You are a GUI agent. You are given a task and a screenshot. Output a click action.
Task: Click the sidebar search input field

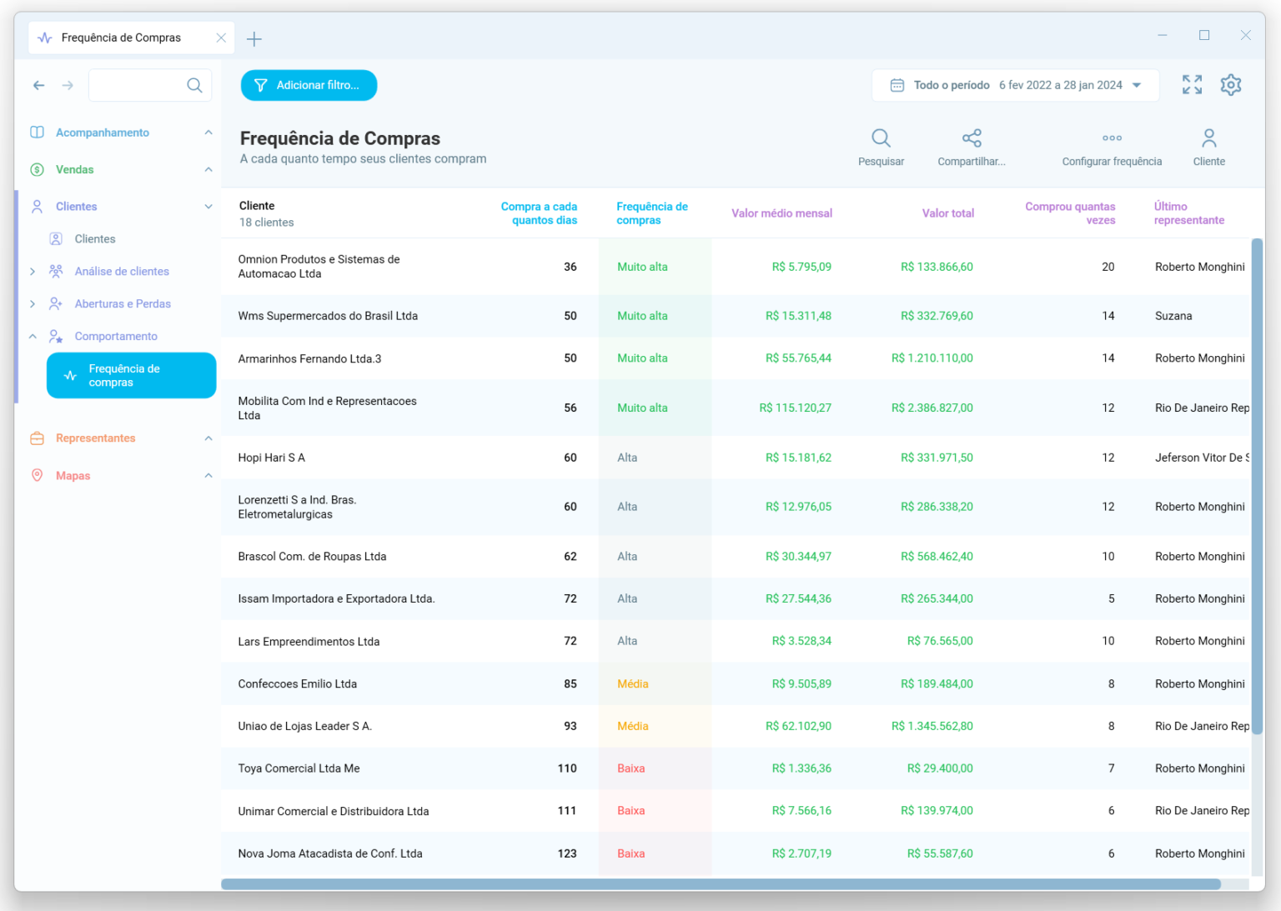coord(138,85)
